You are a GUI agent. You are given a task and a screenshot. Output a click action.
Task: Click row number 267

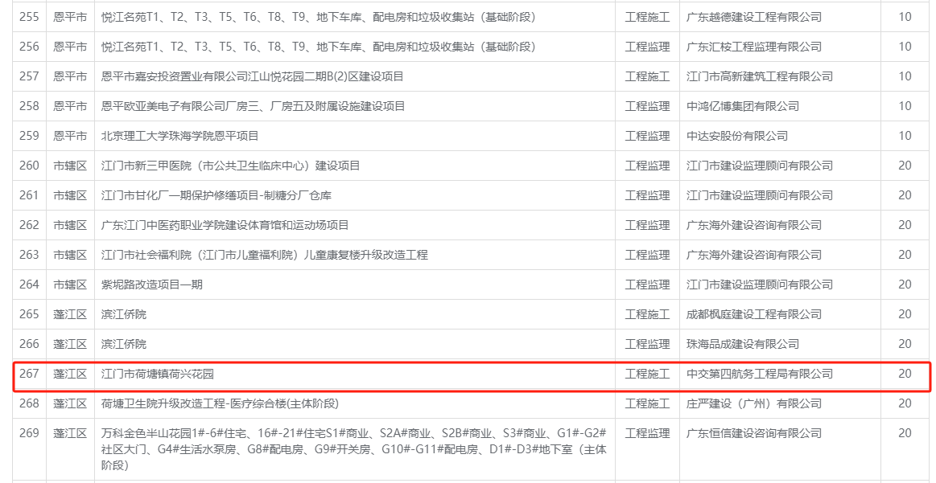pyautogui.click(x=29, y=374)
